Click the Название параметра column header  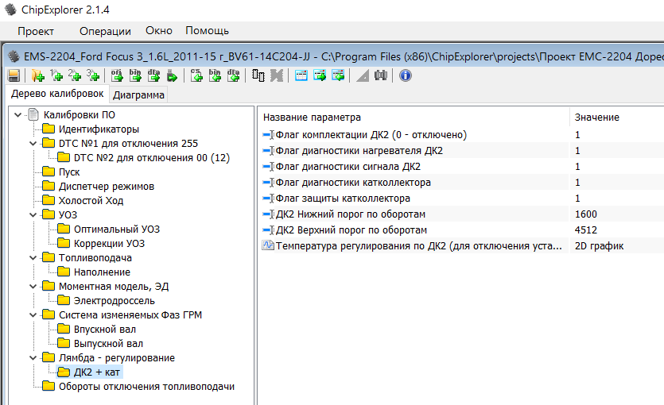(x=312, y=118)
